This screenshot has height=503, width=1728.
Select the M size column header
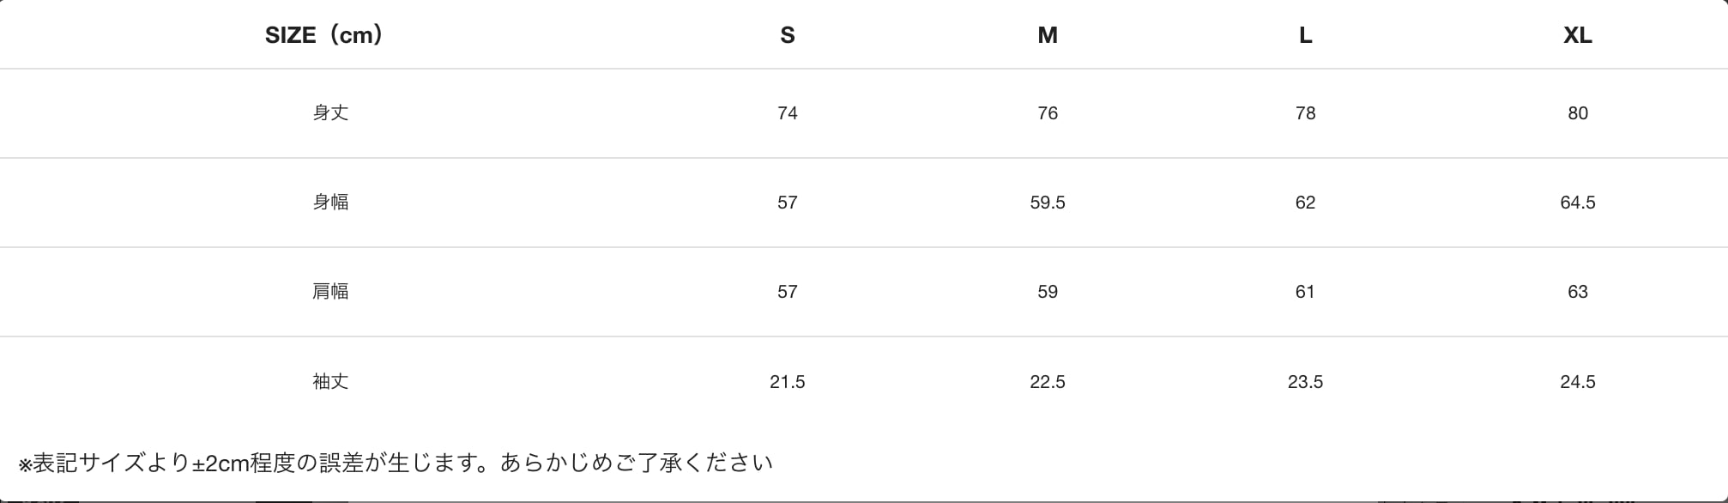(x=1048, y=35)
